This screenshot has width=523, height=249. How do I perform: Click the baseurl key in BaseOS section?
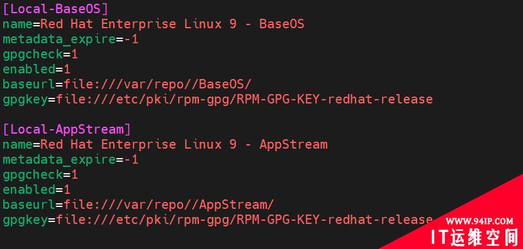(29, 85)
